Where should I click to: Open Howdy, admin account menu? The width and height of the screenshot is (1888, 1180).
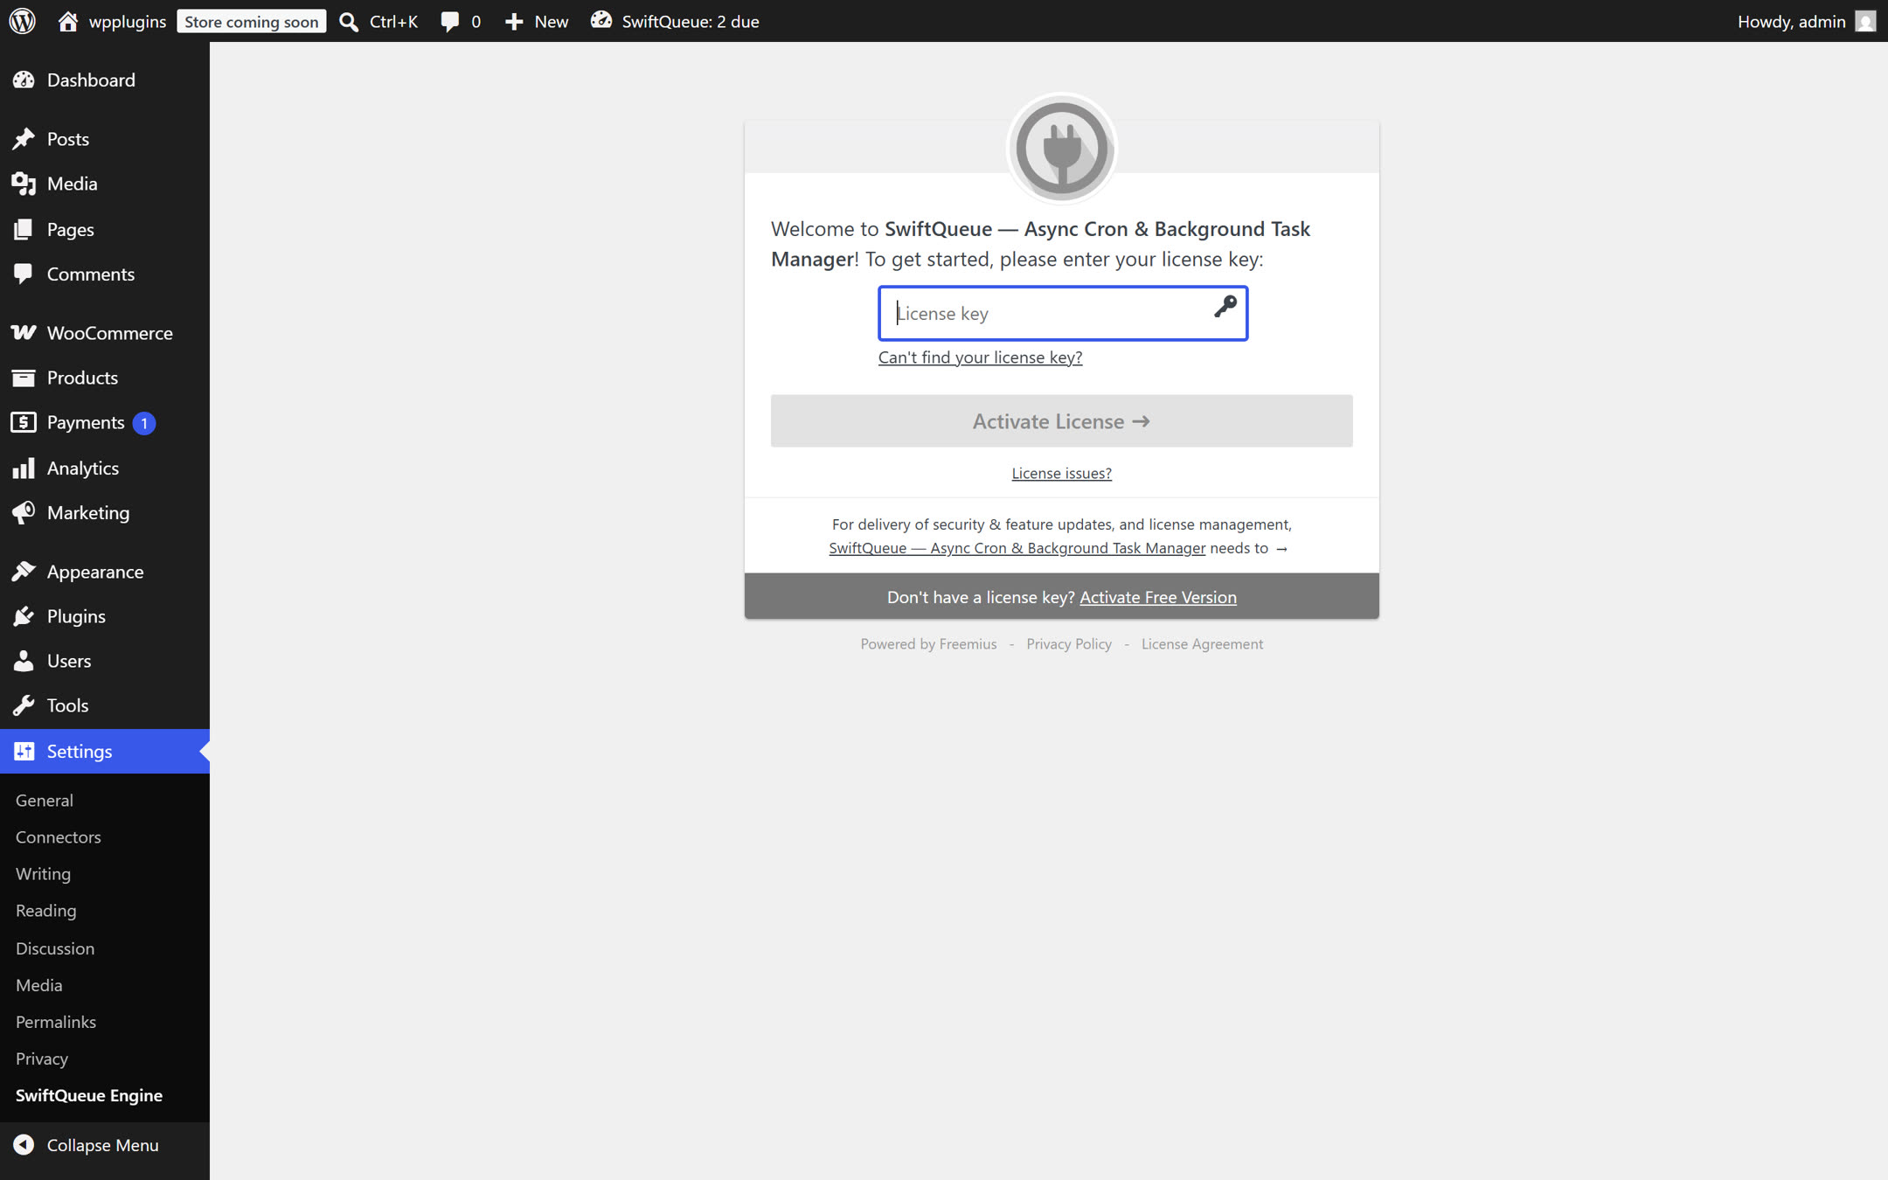pos(1806,21)
